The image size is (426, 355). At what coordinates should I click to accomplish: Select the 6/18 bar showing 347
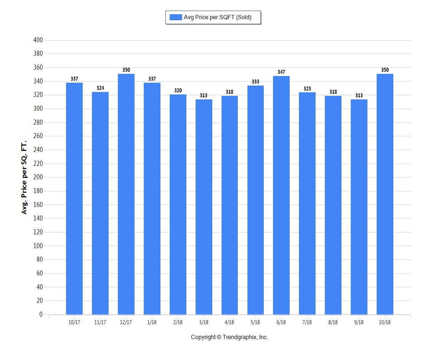282,193
